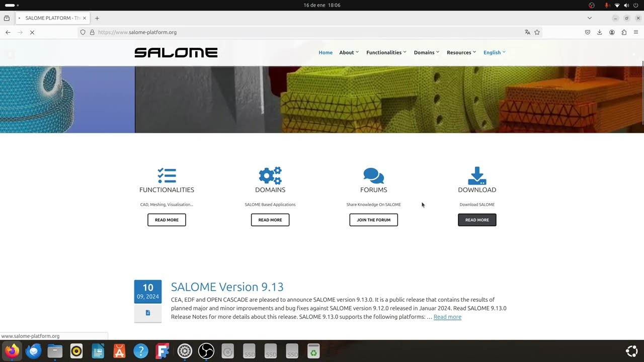The image size is (644, 362).
Task: Click the URL address bar
Action: click(309, 32)
